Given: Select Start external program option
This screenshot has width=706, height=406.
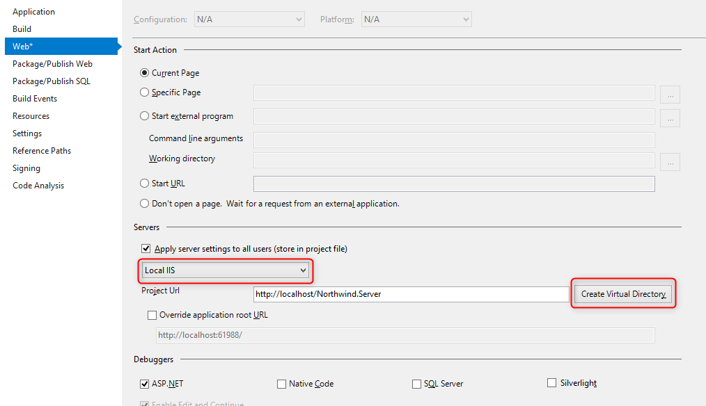Looking at the screenshot, I should (143, 115).
